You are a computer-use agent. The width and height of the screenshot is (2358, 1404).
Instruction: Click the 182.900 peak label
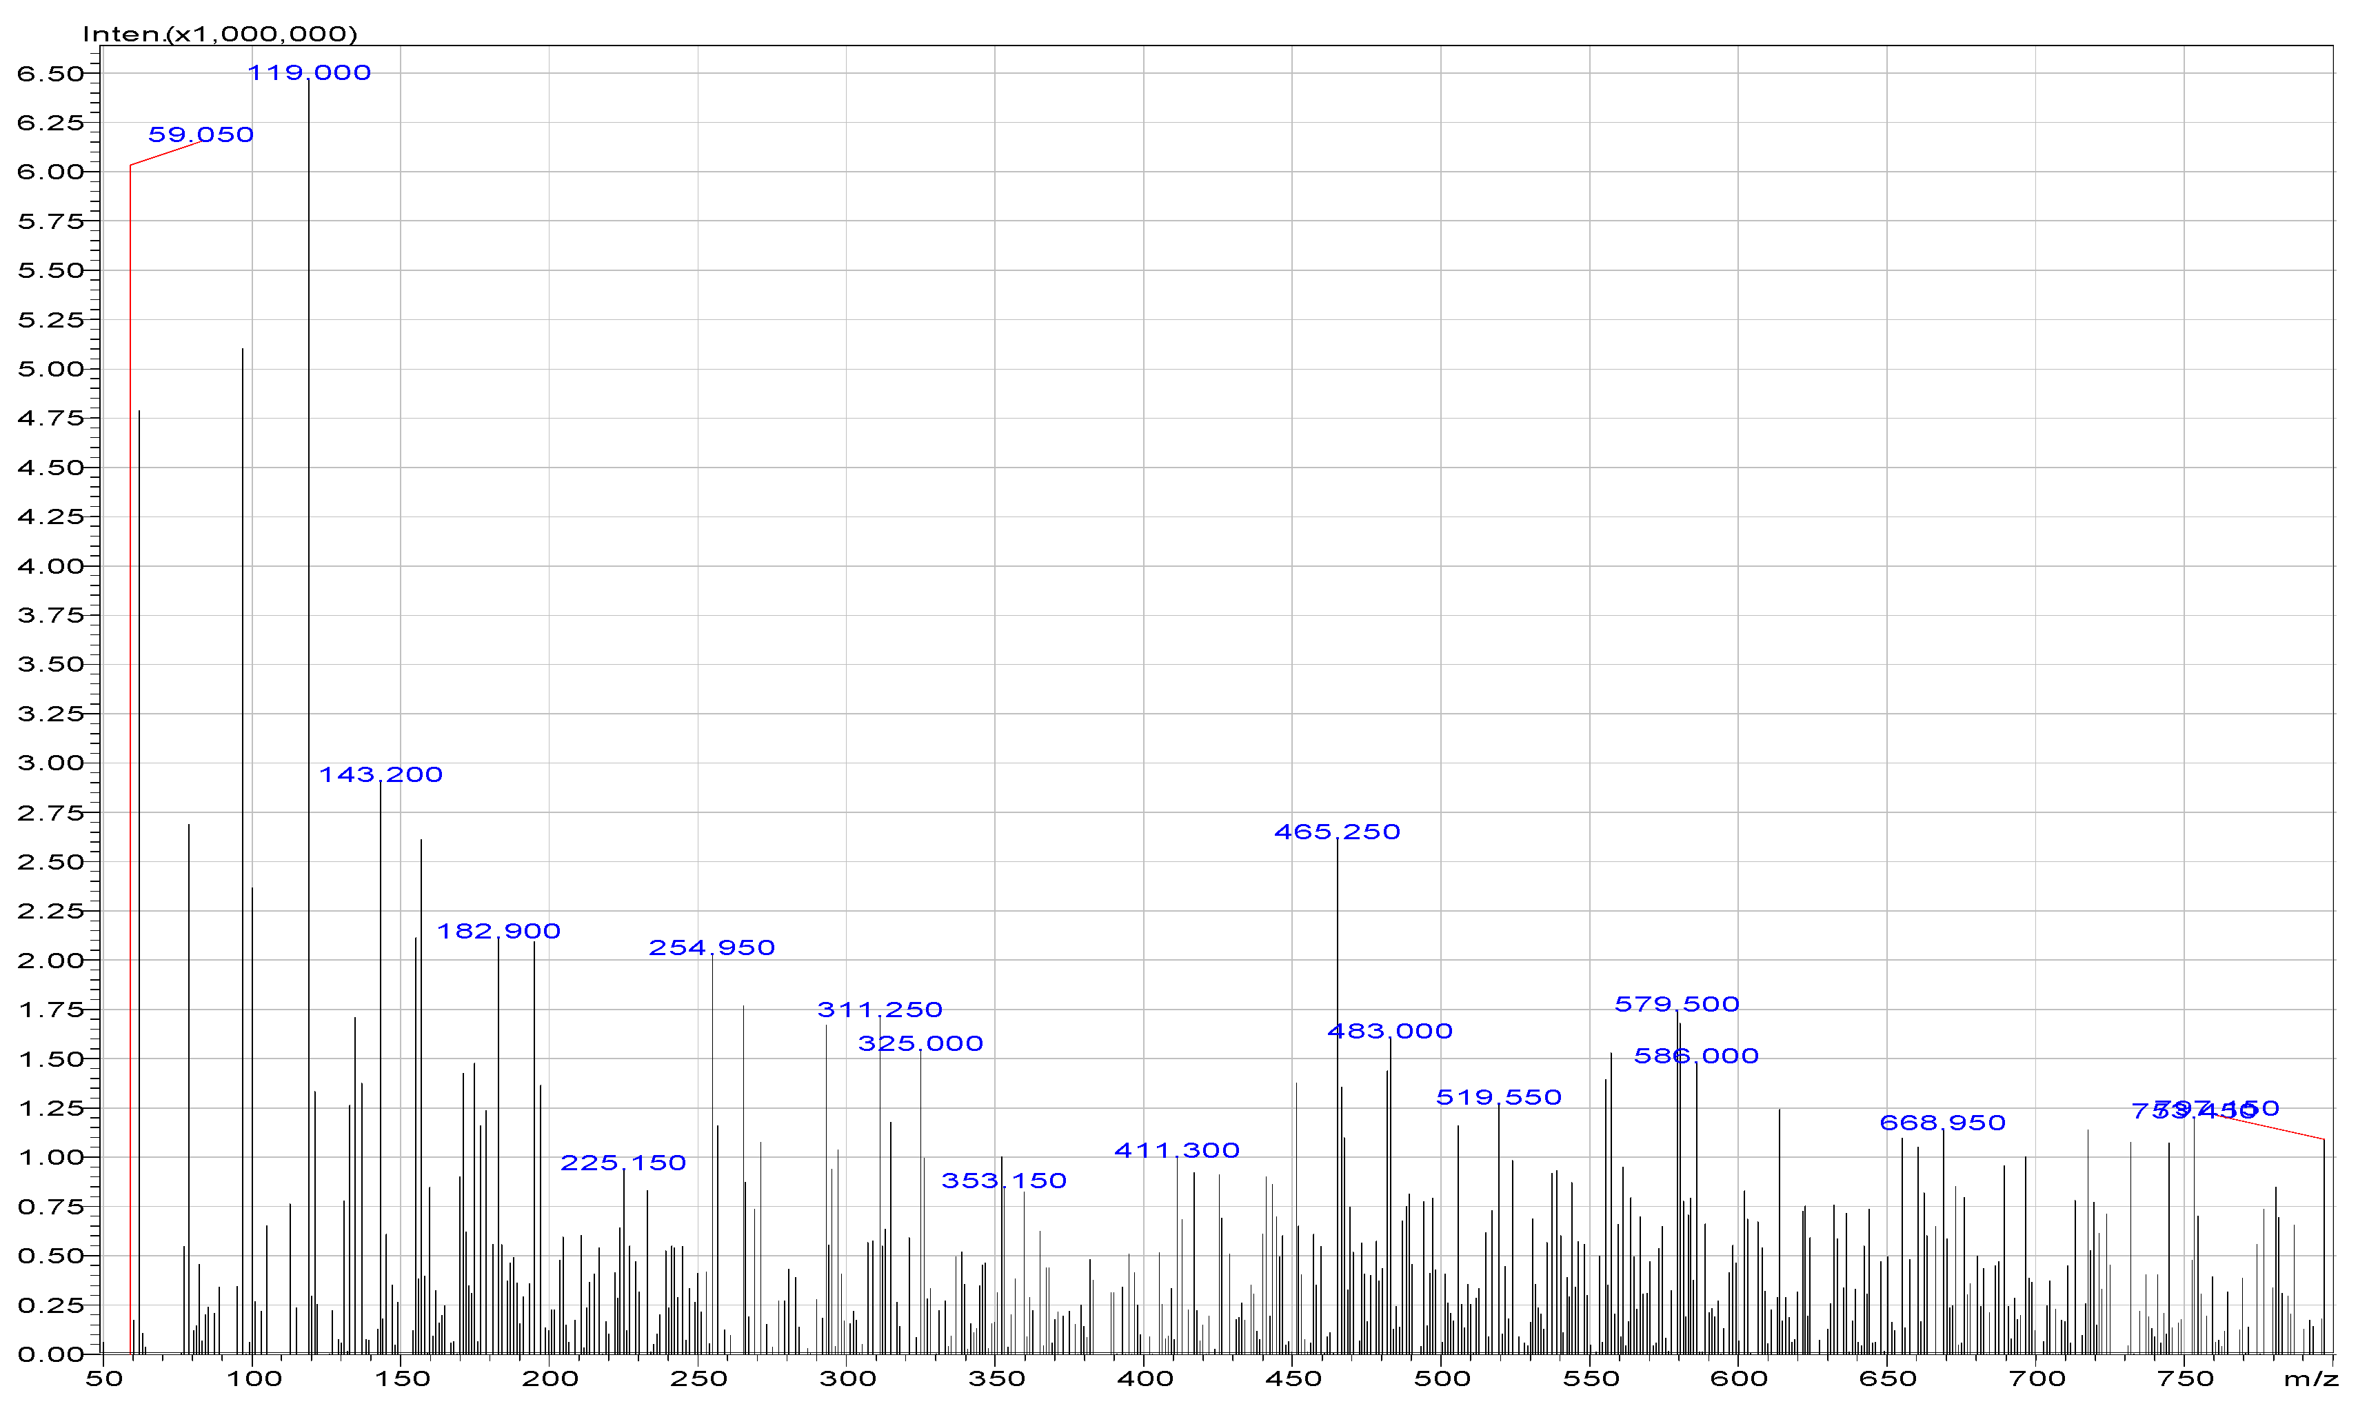[499, 931]
